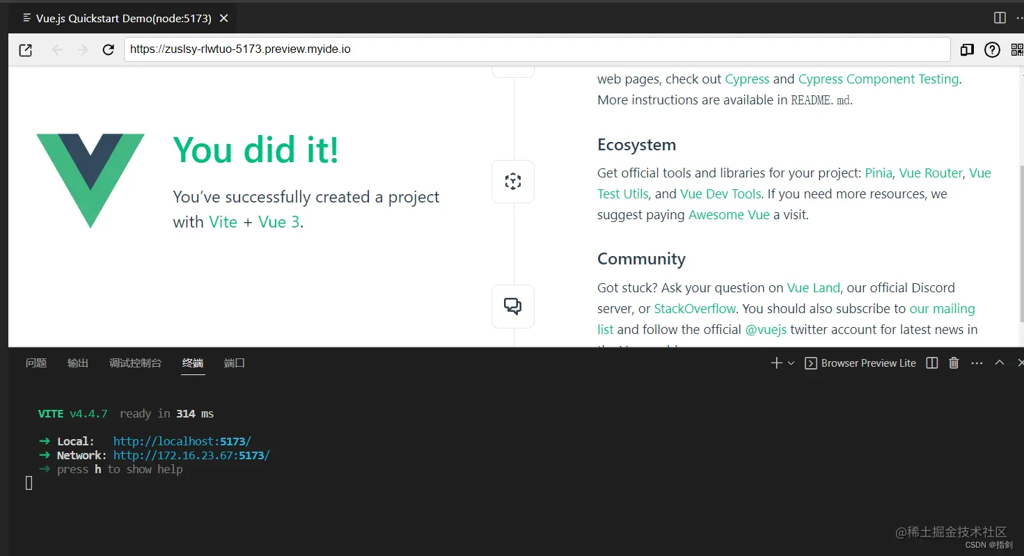The width and height of the screenshot is (1024, 556).
Task: Go back in the preview browser
Action: [58, 50]
